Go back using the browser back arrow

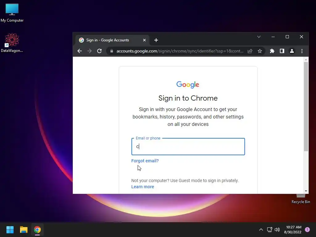point(80,51)
